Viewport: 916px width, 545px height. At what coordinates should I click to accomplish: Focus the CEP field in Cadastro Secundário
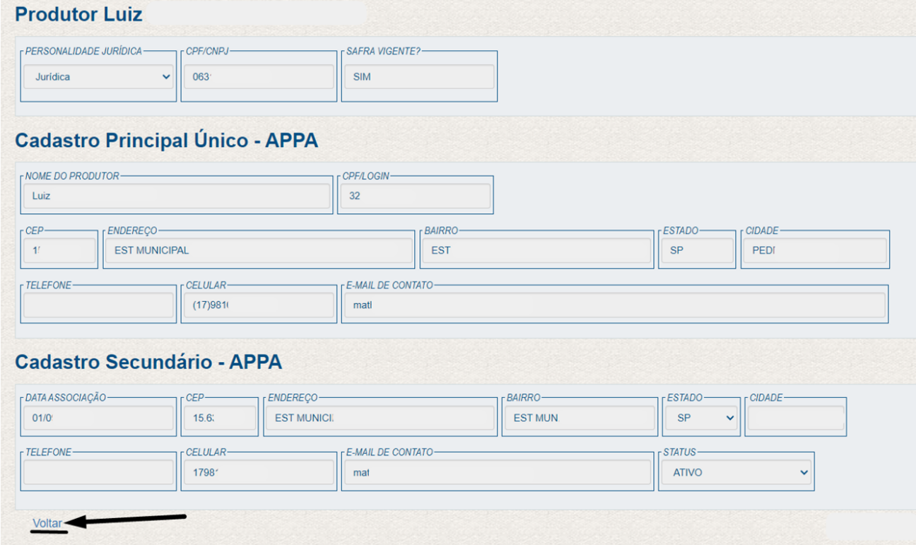219,418
